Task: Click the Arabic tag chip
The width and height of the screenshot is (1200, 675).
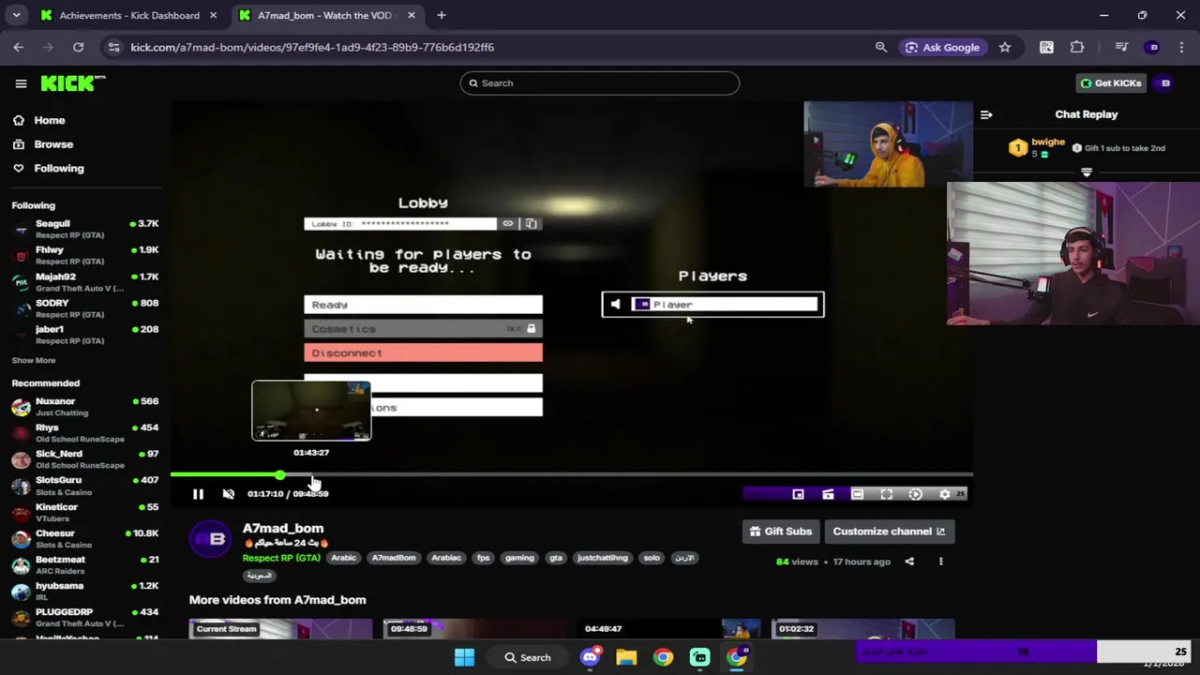Action: pos(343,558)
